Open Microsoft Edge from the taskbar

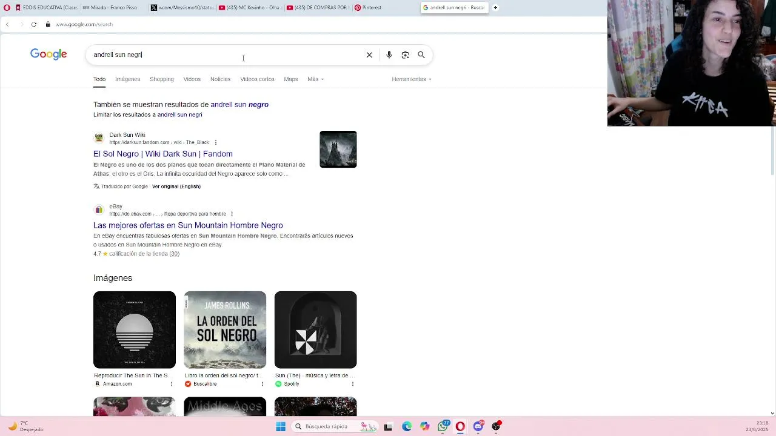coord(407,426)
